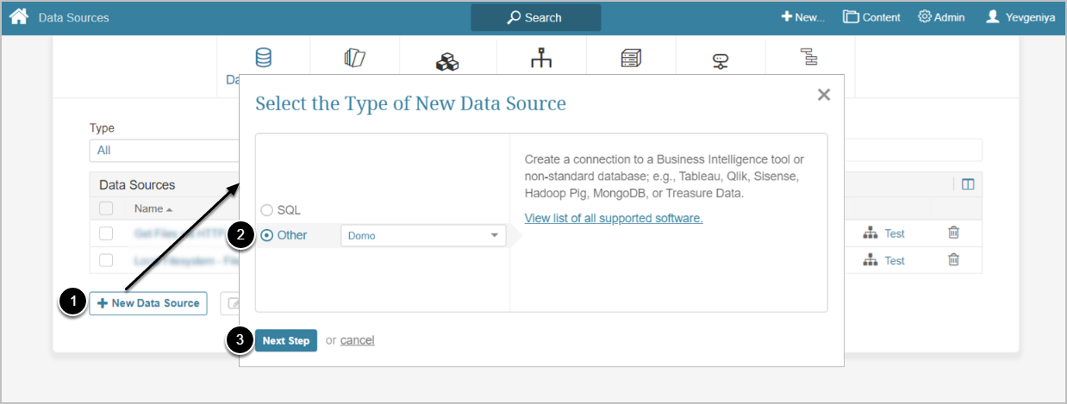Open the filing cabinet icon tab
1067x404 pixels.
(631, 59)
